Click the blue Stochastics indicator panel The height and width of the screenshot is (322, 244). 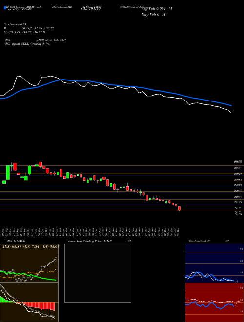(x=214, y=263)
